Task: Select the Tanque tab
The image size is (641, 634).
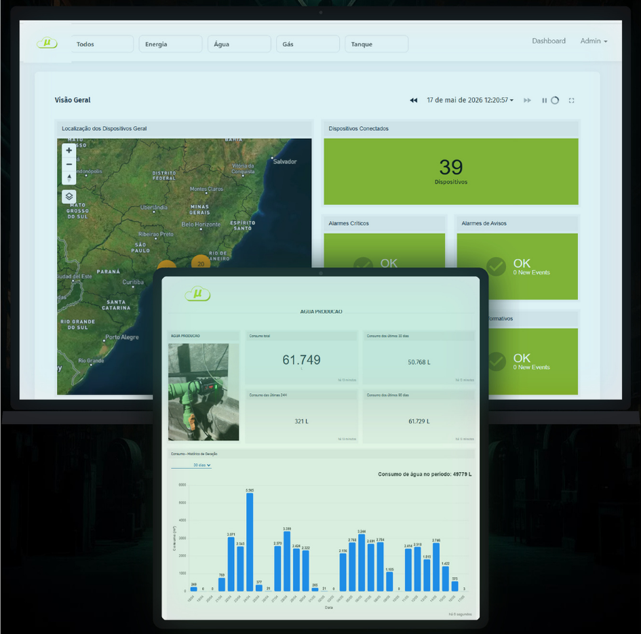Action: [x=376, y=44]
